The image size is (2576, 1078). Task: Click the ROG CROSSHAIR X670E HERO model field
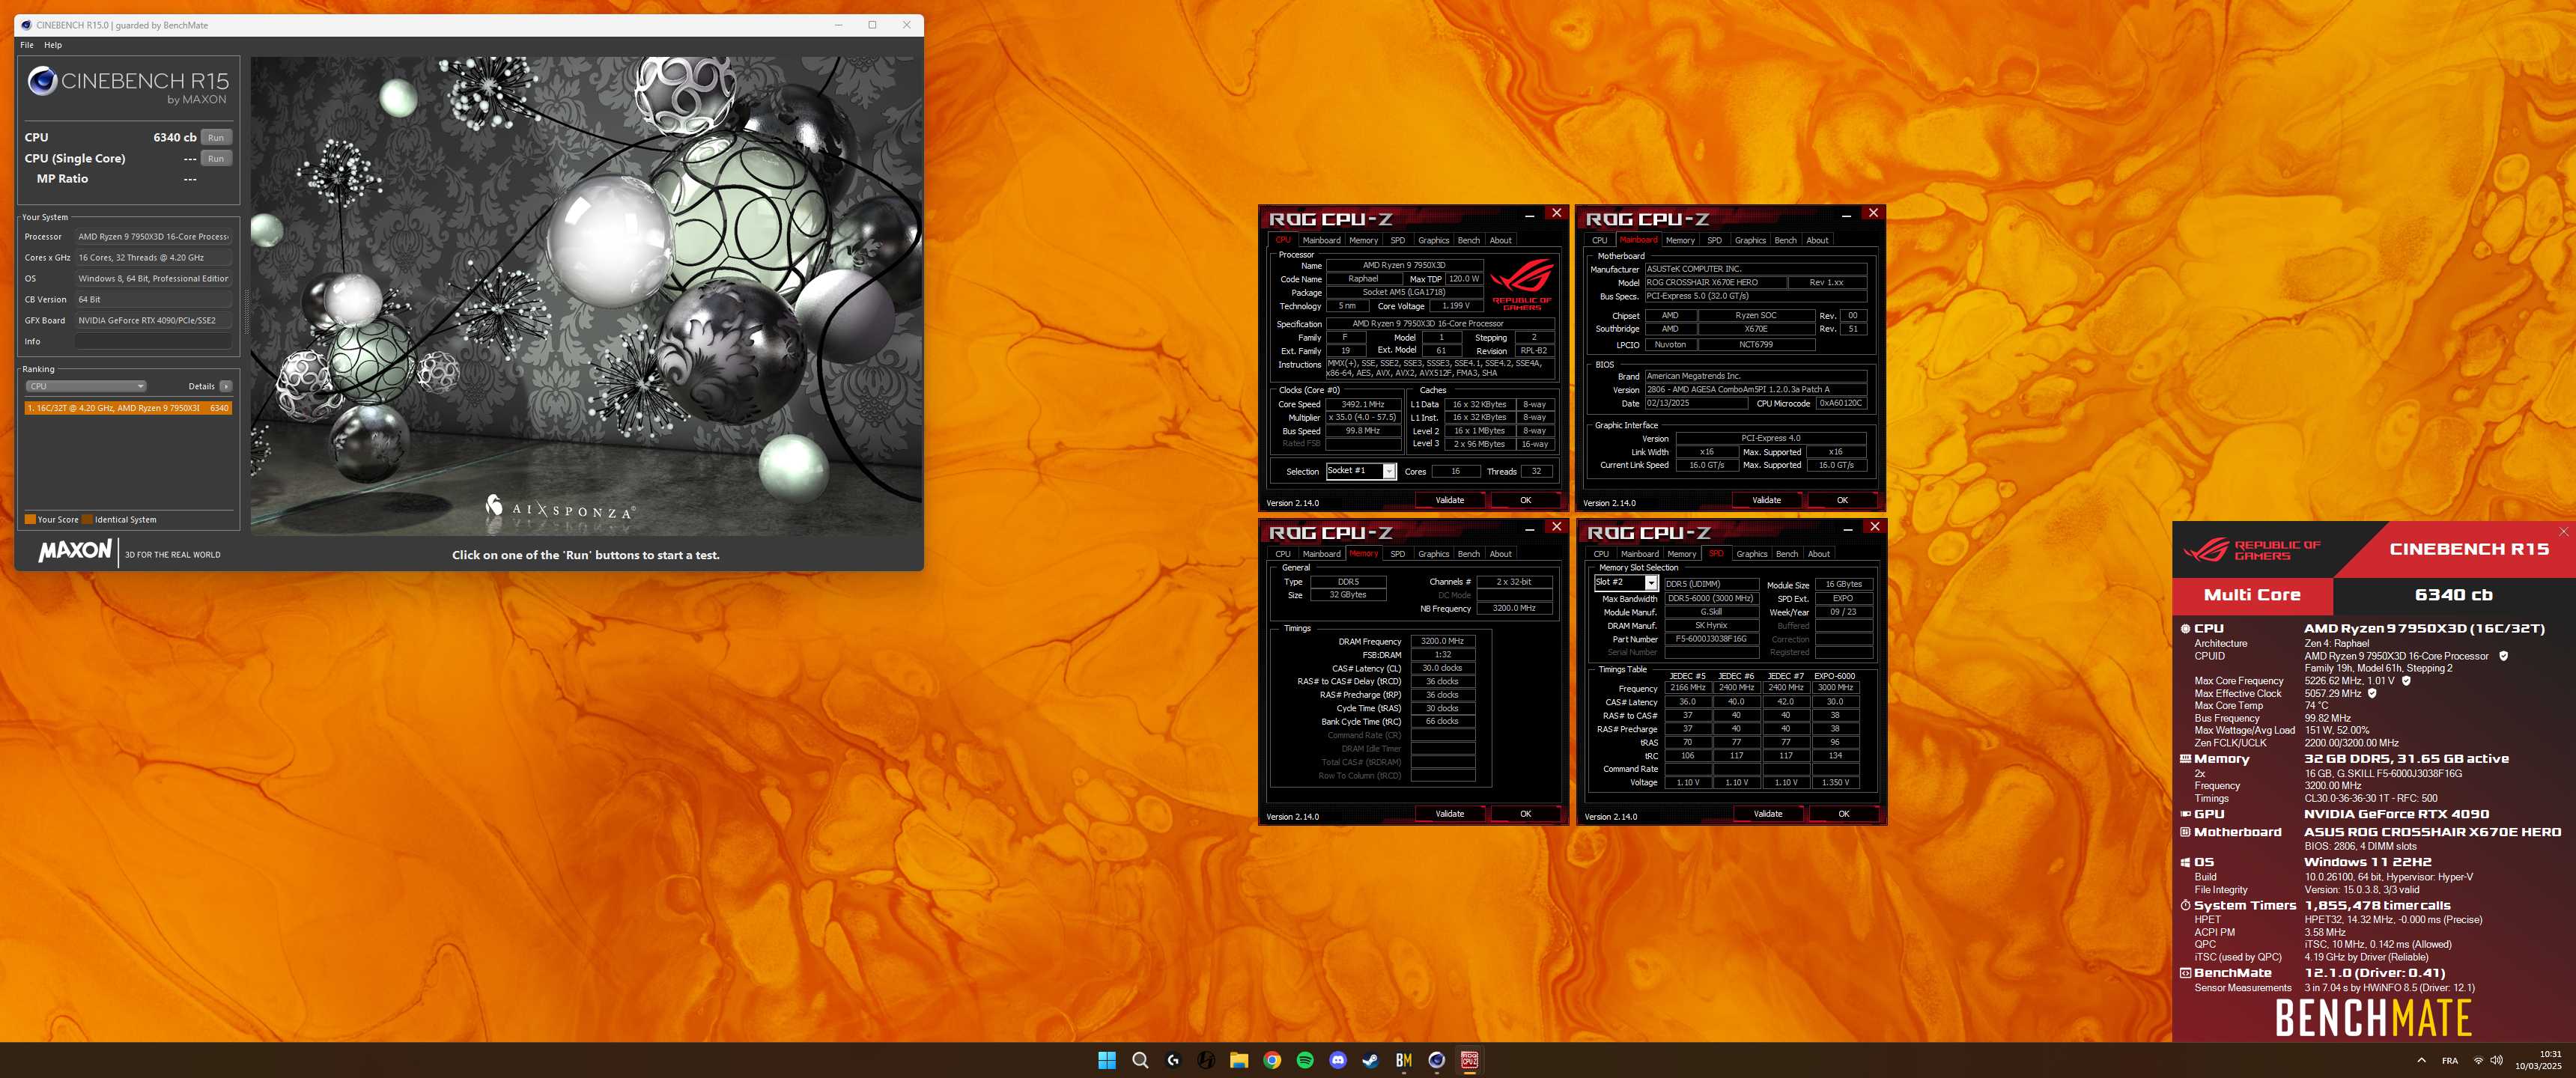pyautogui.click(x=1716, y=283)
